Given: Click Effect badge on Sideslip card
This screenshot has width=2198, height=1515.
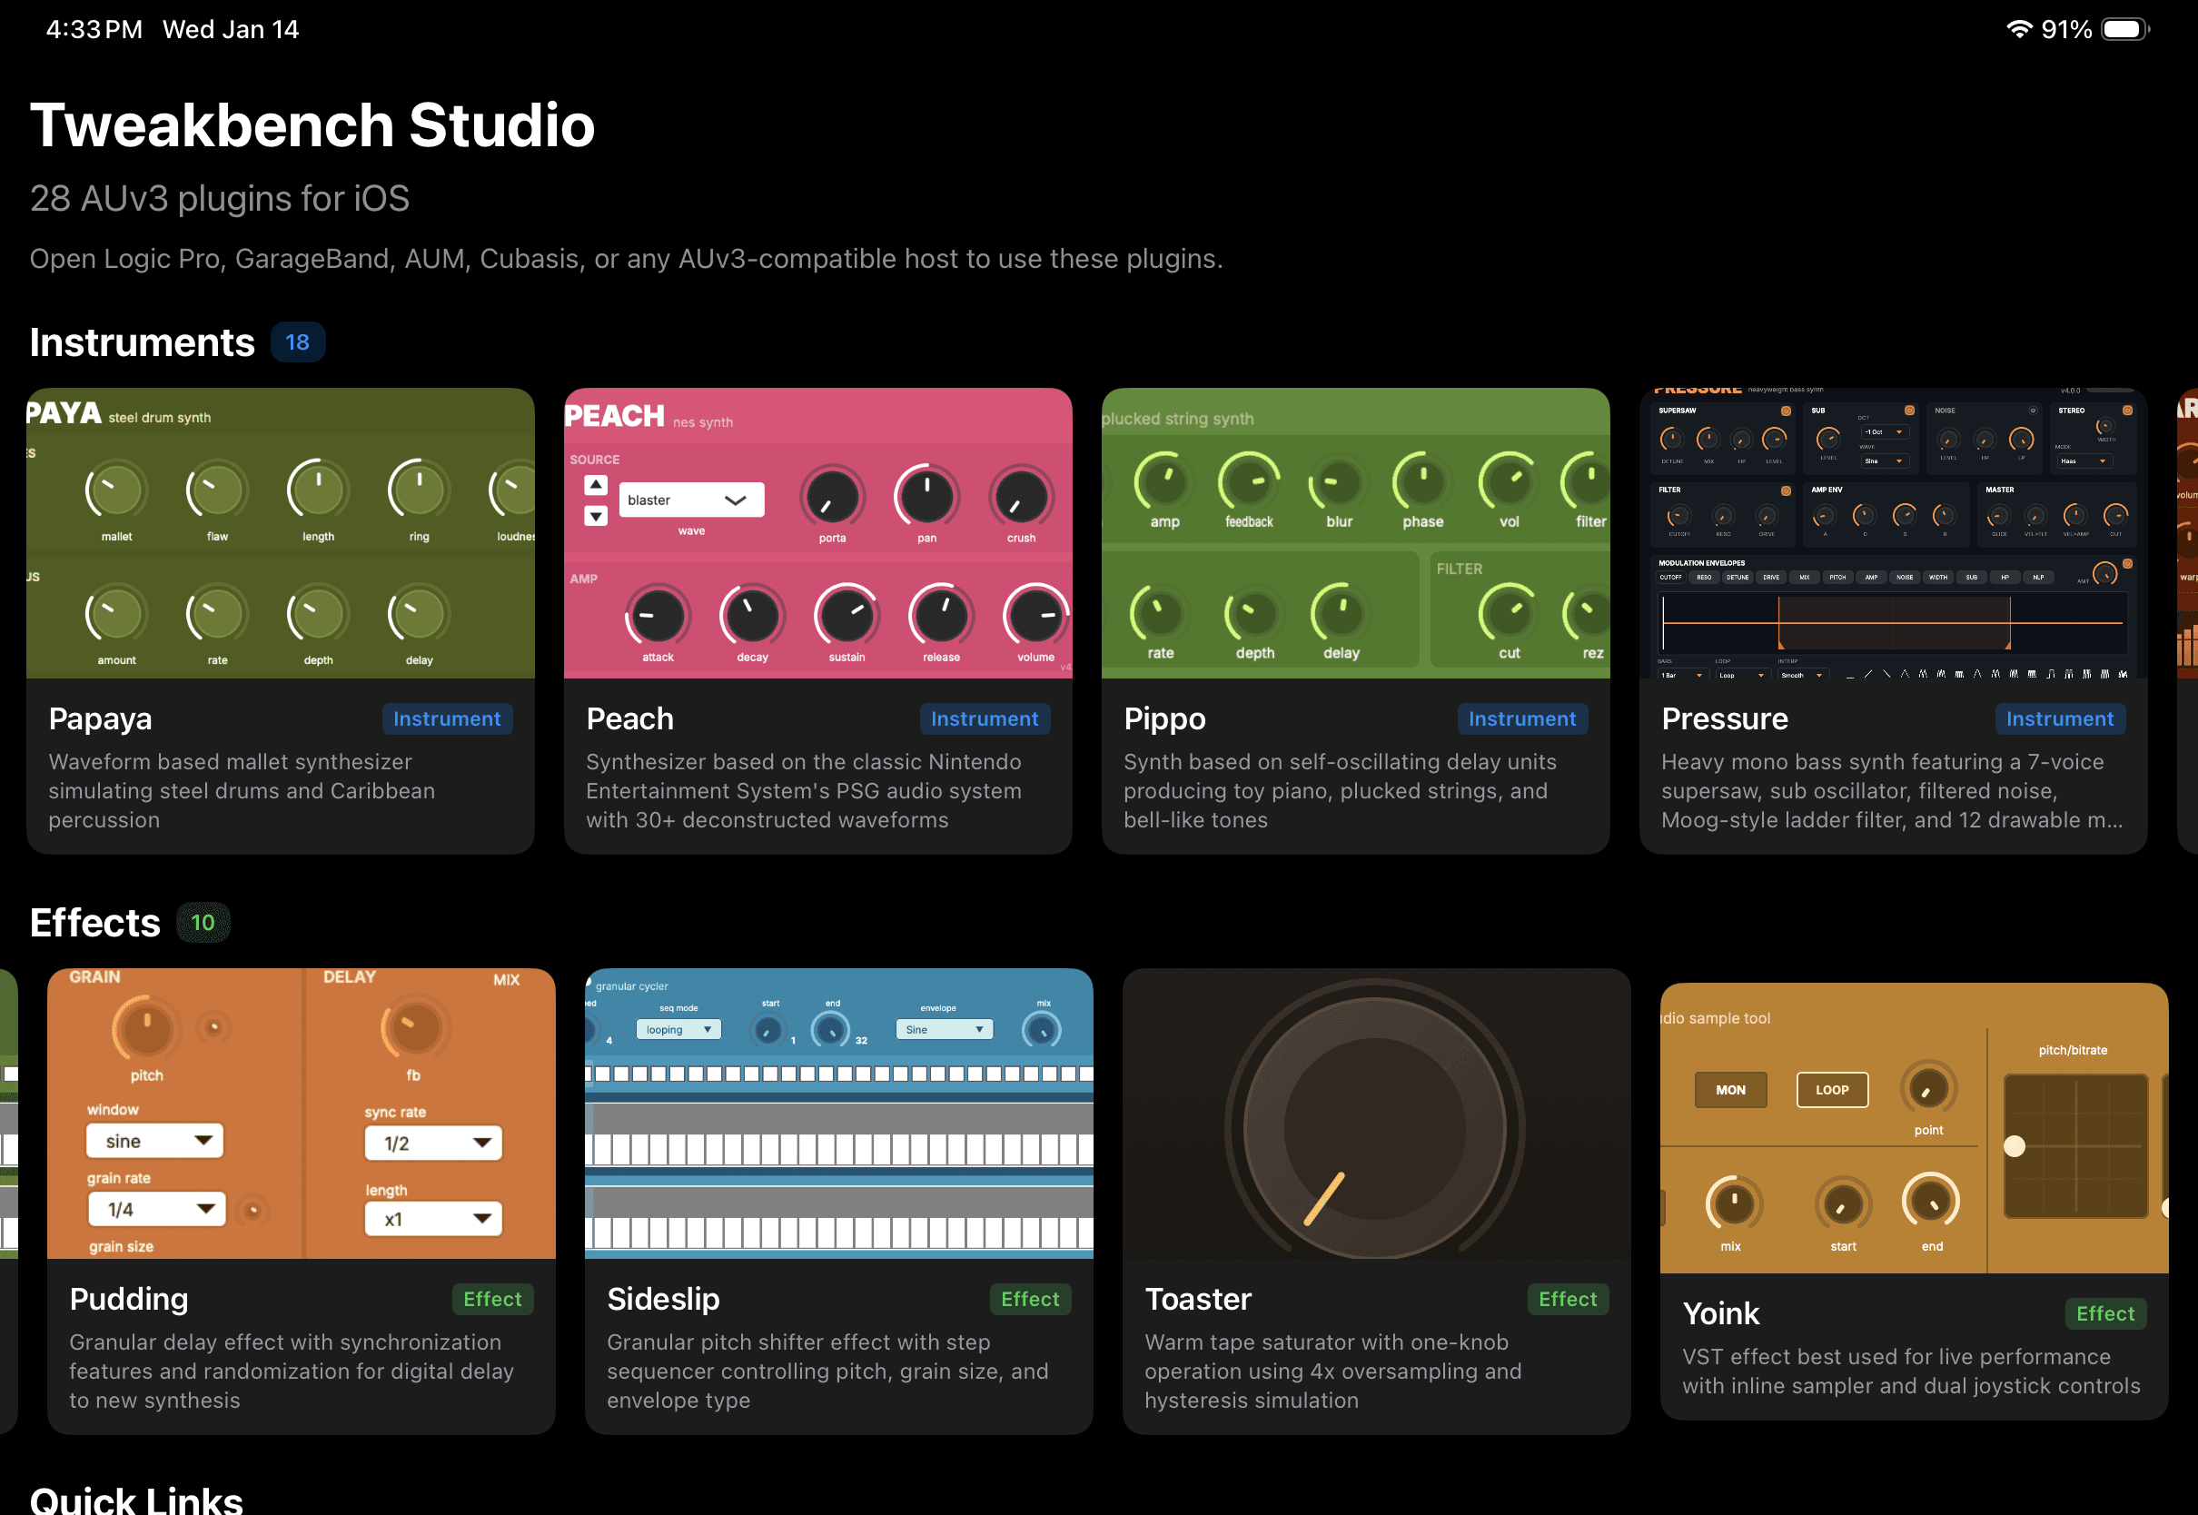Looking at the screenshot, I should point(1030,1299).
